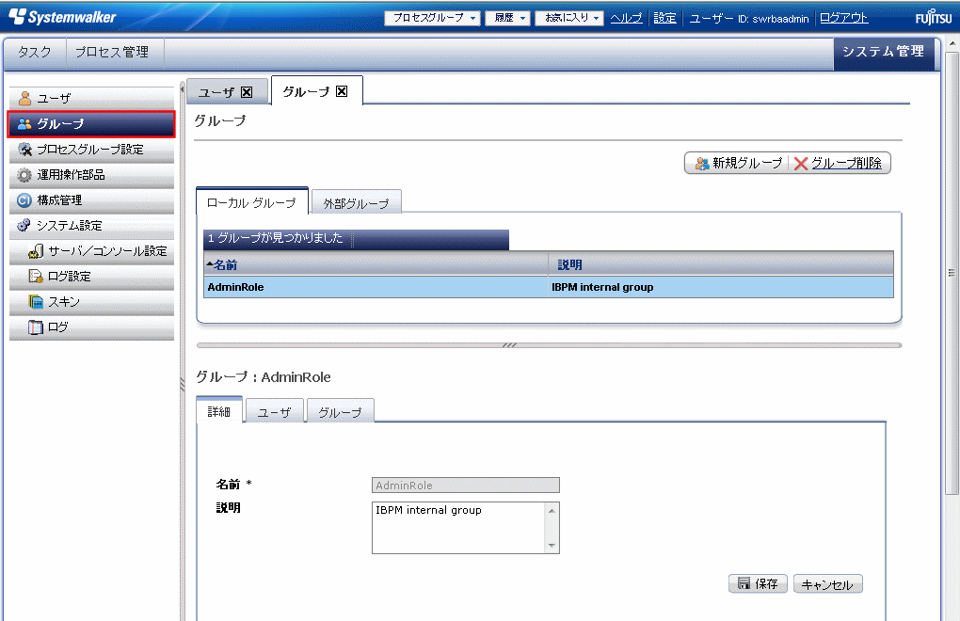Sort the table by the 名前 column header

(x=226, y=264)
